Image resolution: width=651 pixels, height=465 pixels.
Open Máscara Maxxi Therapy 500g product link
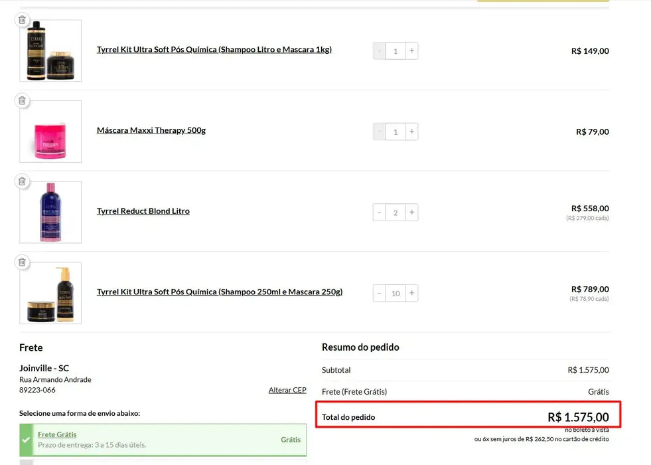(151, 130)
